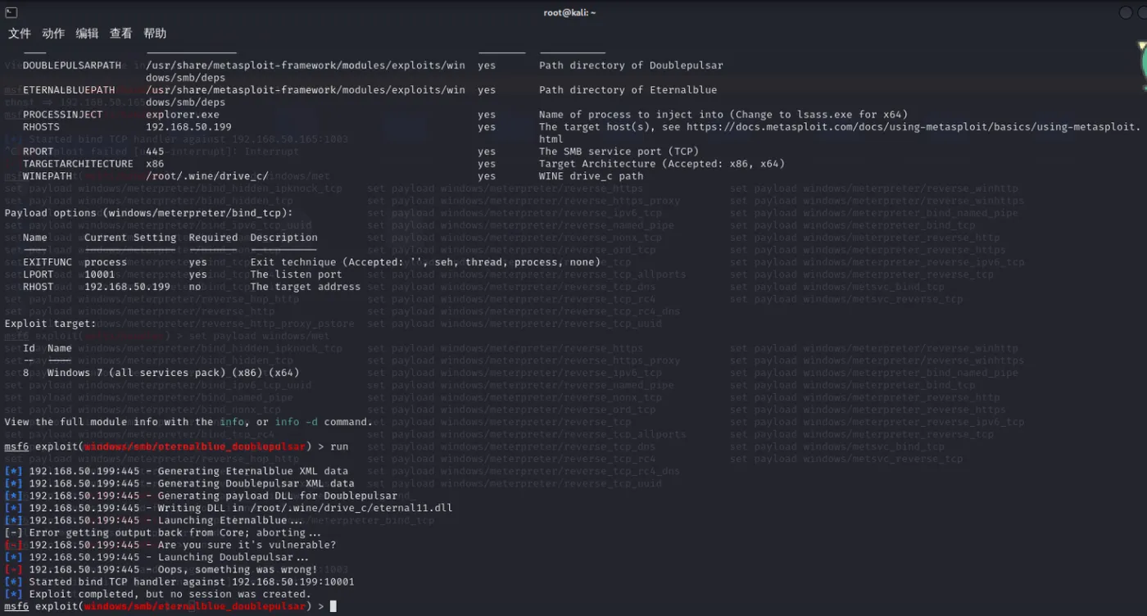1147x616 pixels.
Task: Click the terminal icon in the title bar
Action: point(11,12)
